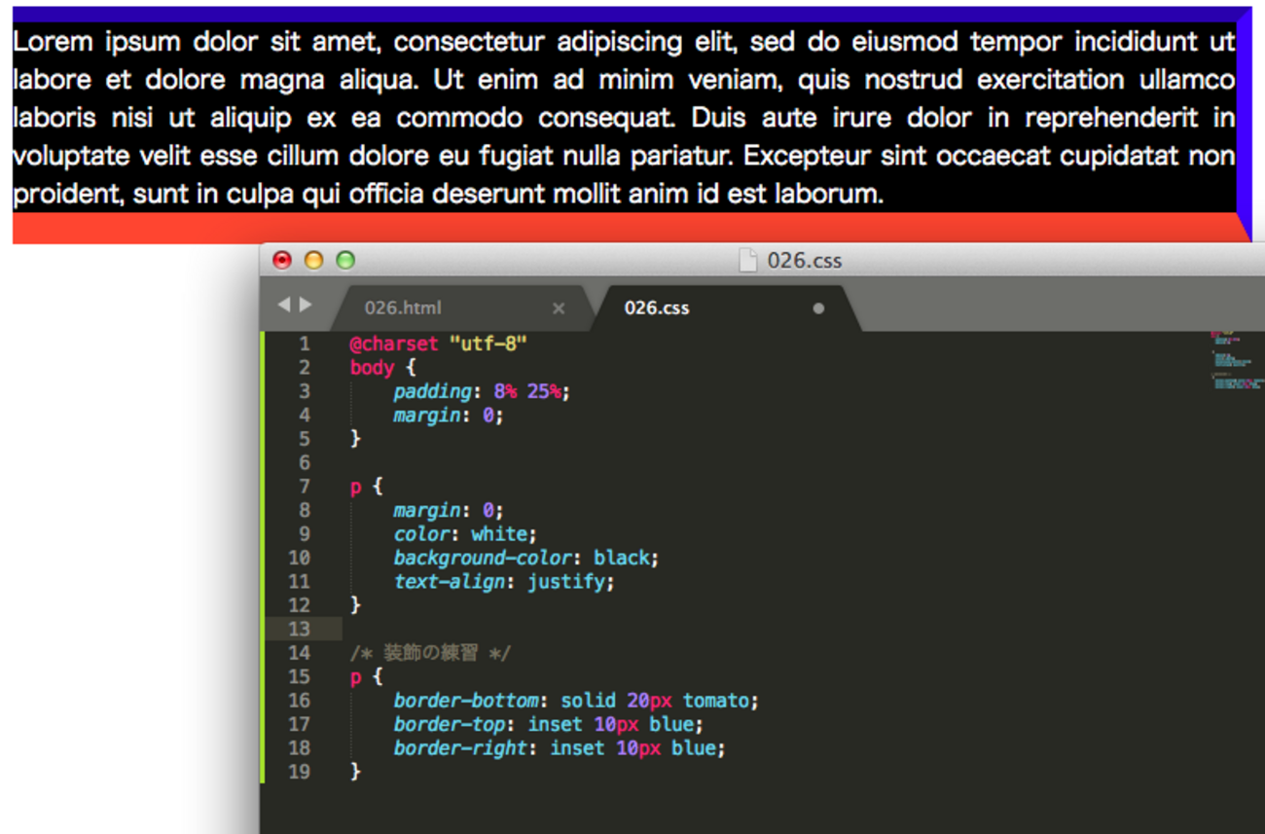Click the border-right property
The height and width of the screenshot is (834, 1265).
(460, 748)
